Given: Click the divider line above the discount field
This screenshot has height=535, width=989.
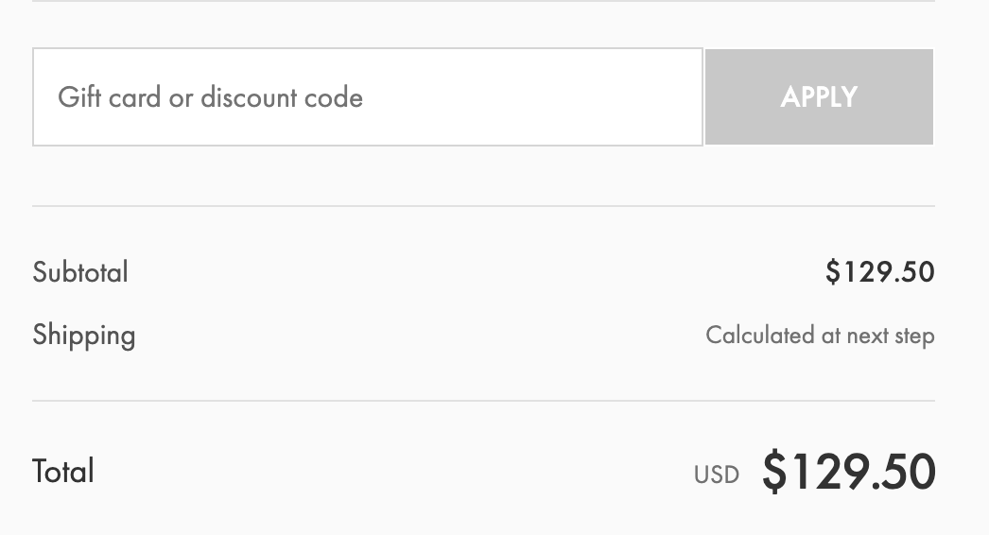Looking at the screenshot, I should (x=483, y=2).
